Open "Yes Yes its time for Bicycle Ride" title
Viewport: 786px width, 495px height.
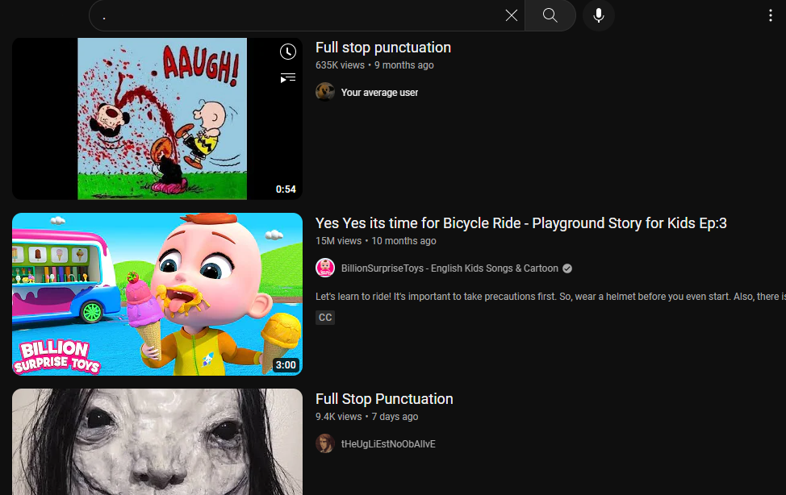pos(521,223)
